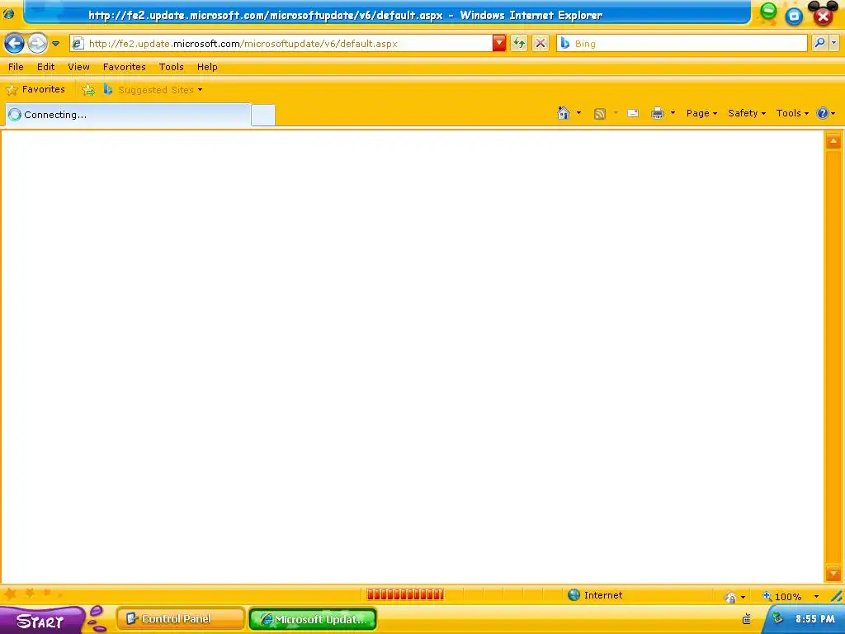This screenshot has height=634, width=845.
Task: Open the Safety command bar menu
Action: [x=746, y=113]
